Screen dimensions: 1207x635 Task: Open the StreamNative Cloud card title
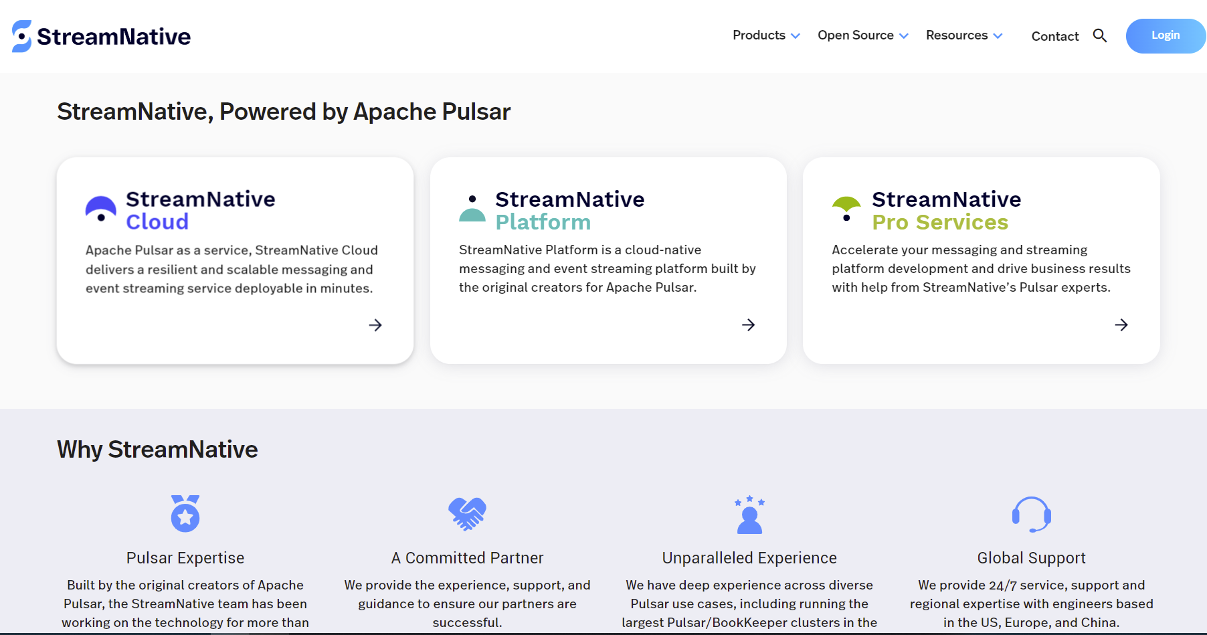200,210
